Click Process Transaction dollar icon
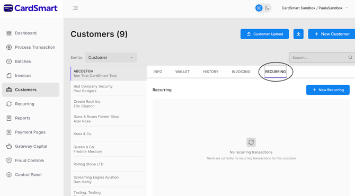 (9, 47)
